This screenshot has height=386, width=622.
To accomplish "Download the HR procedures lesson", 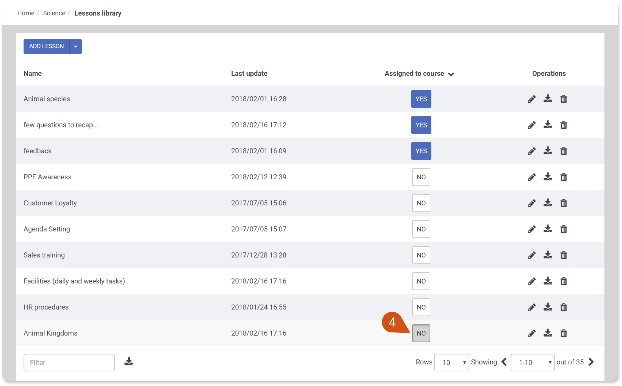I will coord(548,307).
